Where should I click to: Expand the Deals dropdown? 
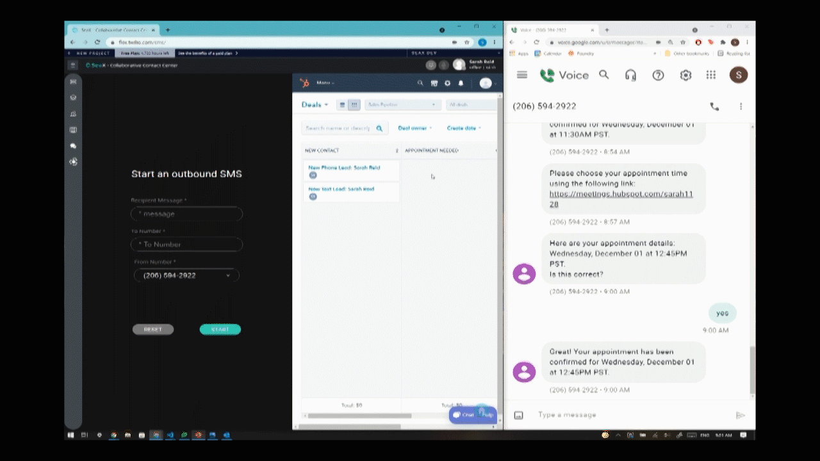(x=314, y=104)
